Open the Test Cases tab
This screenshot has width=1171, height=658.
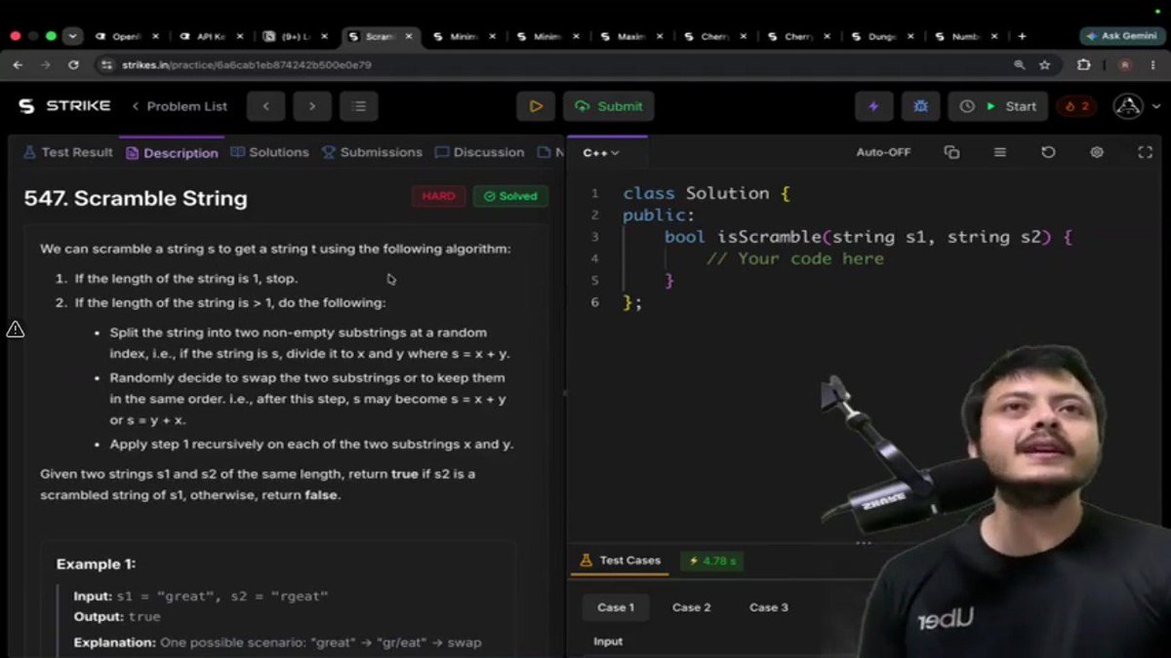(x=620, y=561)
